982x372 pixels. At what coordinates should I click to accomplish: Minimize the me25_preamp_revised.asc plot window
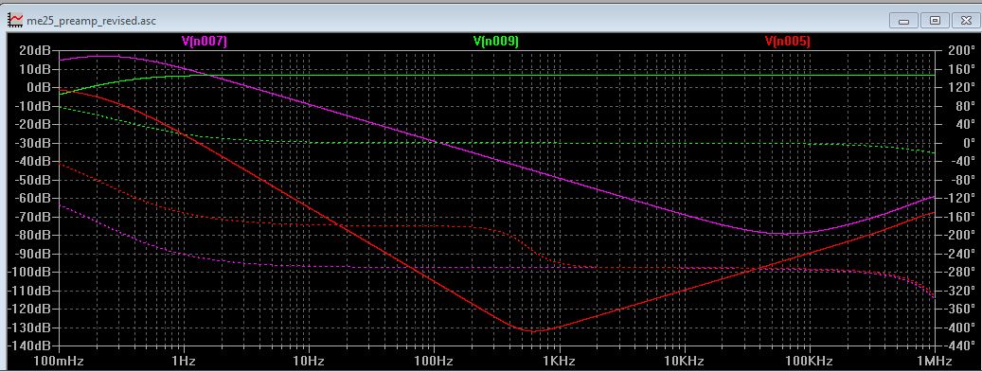903,21
